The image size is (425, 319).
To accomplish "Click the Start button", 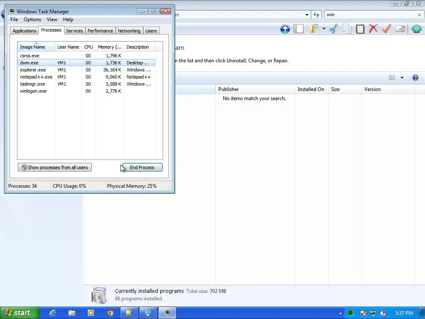I will tap(20, 313).
